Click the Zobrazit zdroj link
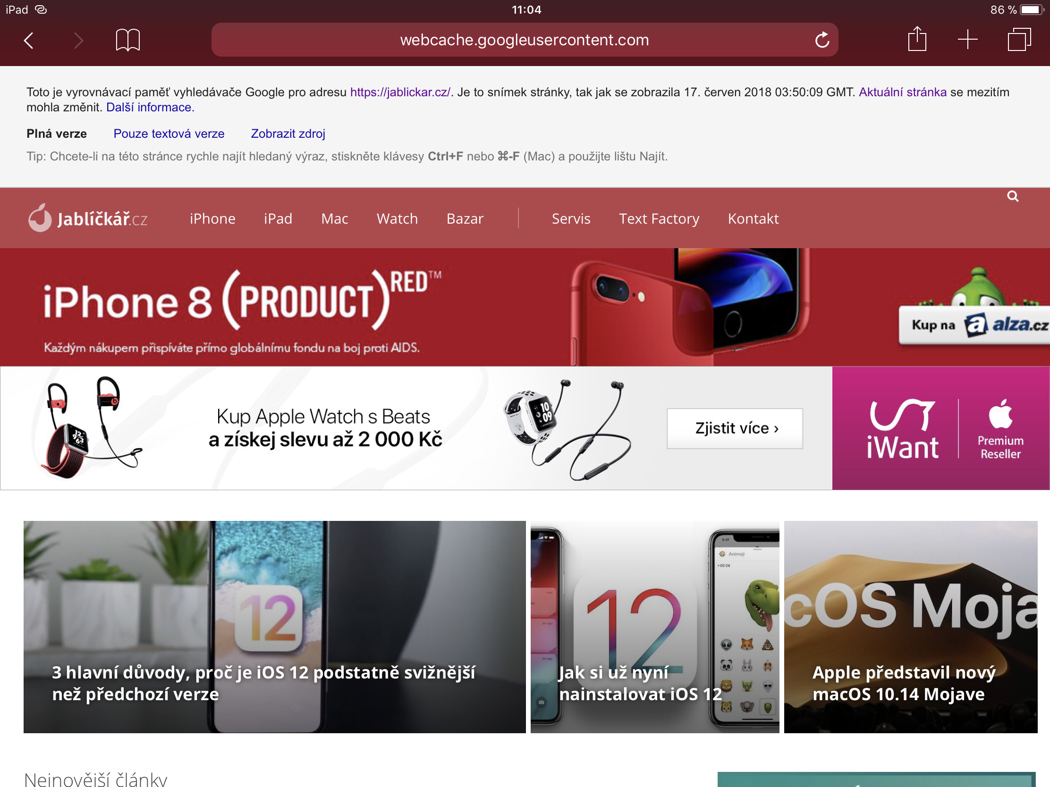The height and width of the screenshot is (787, 1050). click(x=288, y=134)
